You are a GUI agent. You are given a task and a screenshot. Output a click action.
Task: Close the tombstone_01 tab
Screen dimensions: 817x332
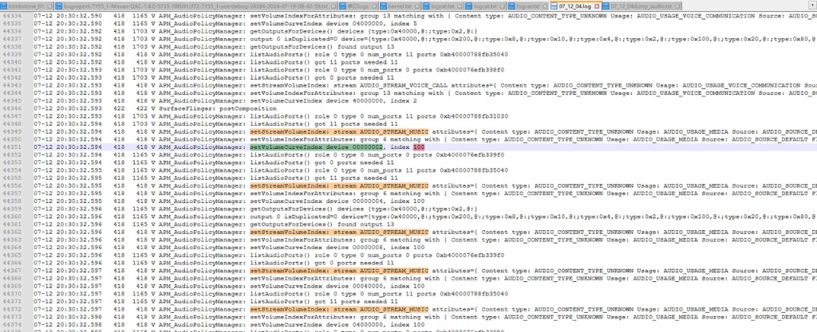(49, 6)
